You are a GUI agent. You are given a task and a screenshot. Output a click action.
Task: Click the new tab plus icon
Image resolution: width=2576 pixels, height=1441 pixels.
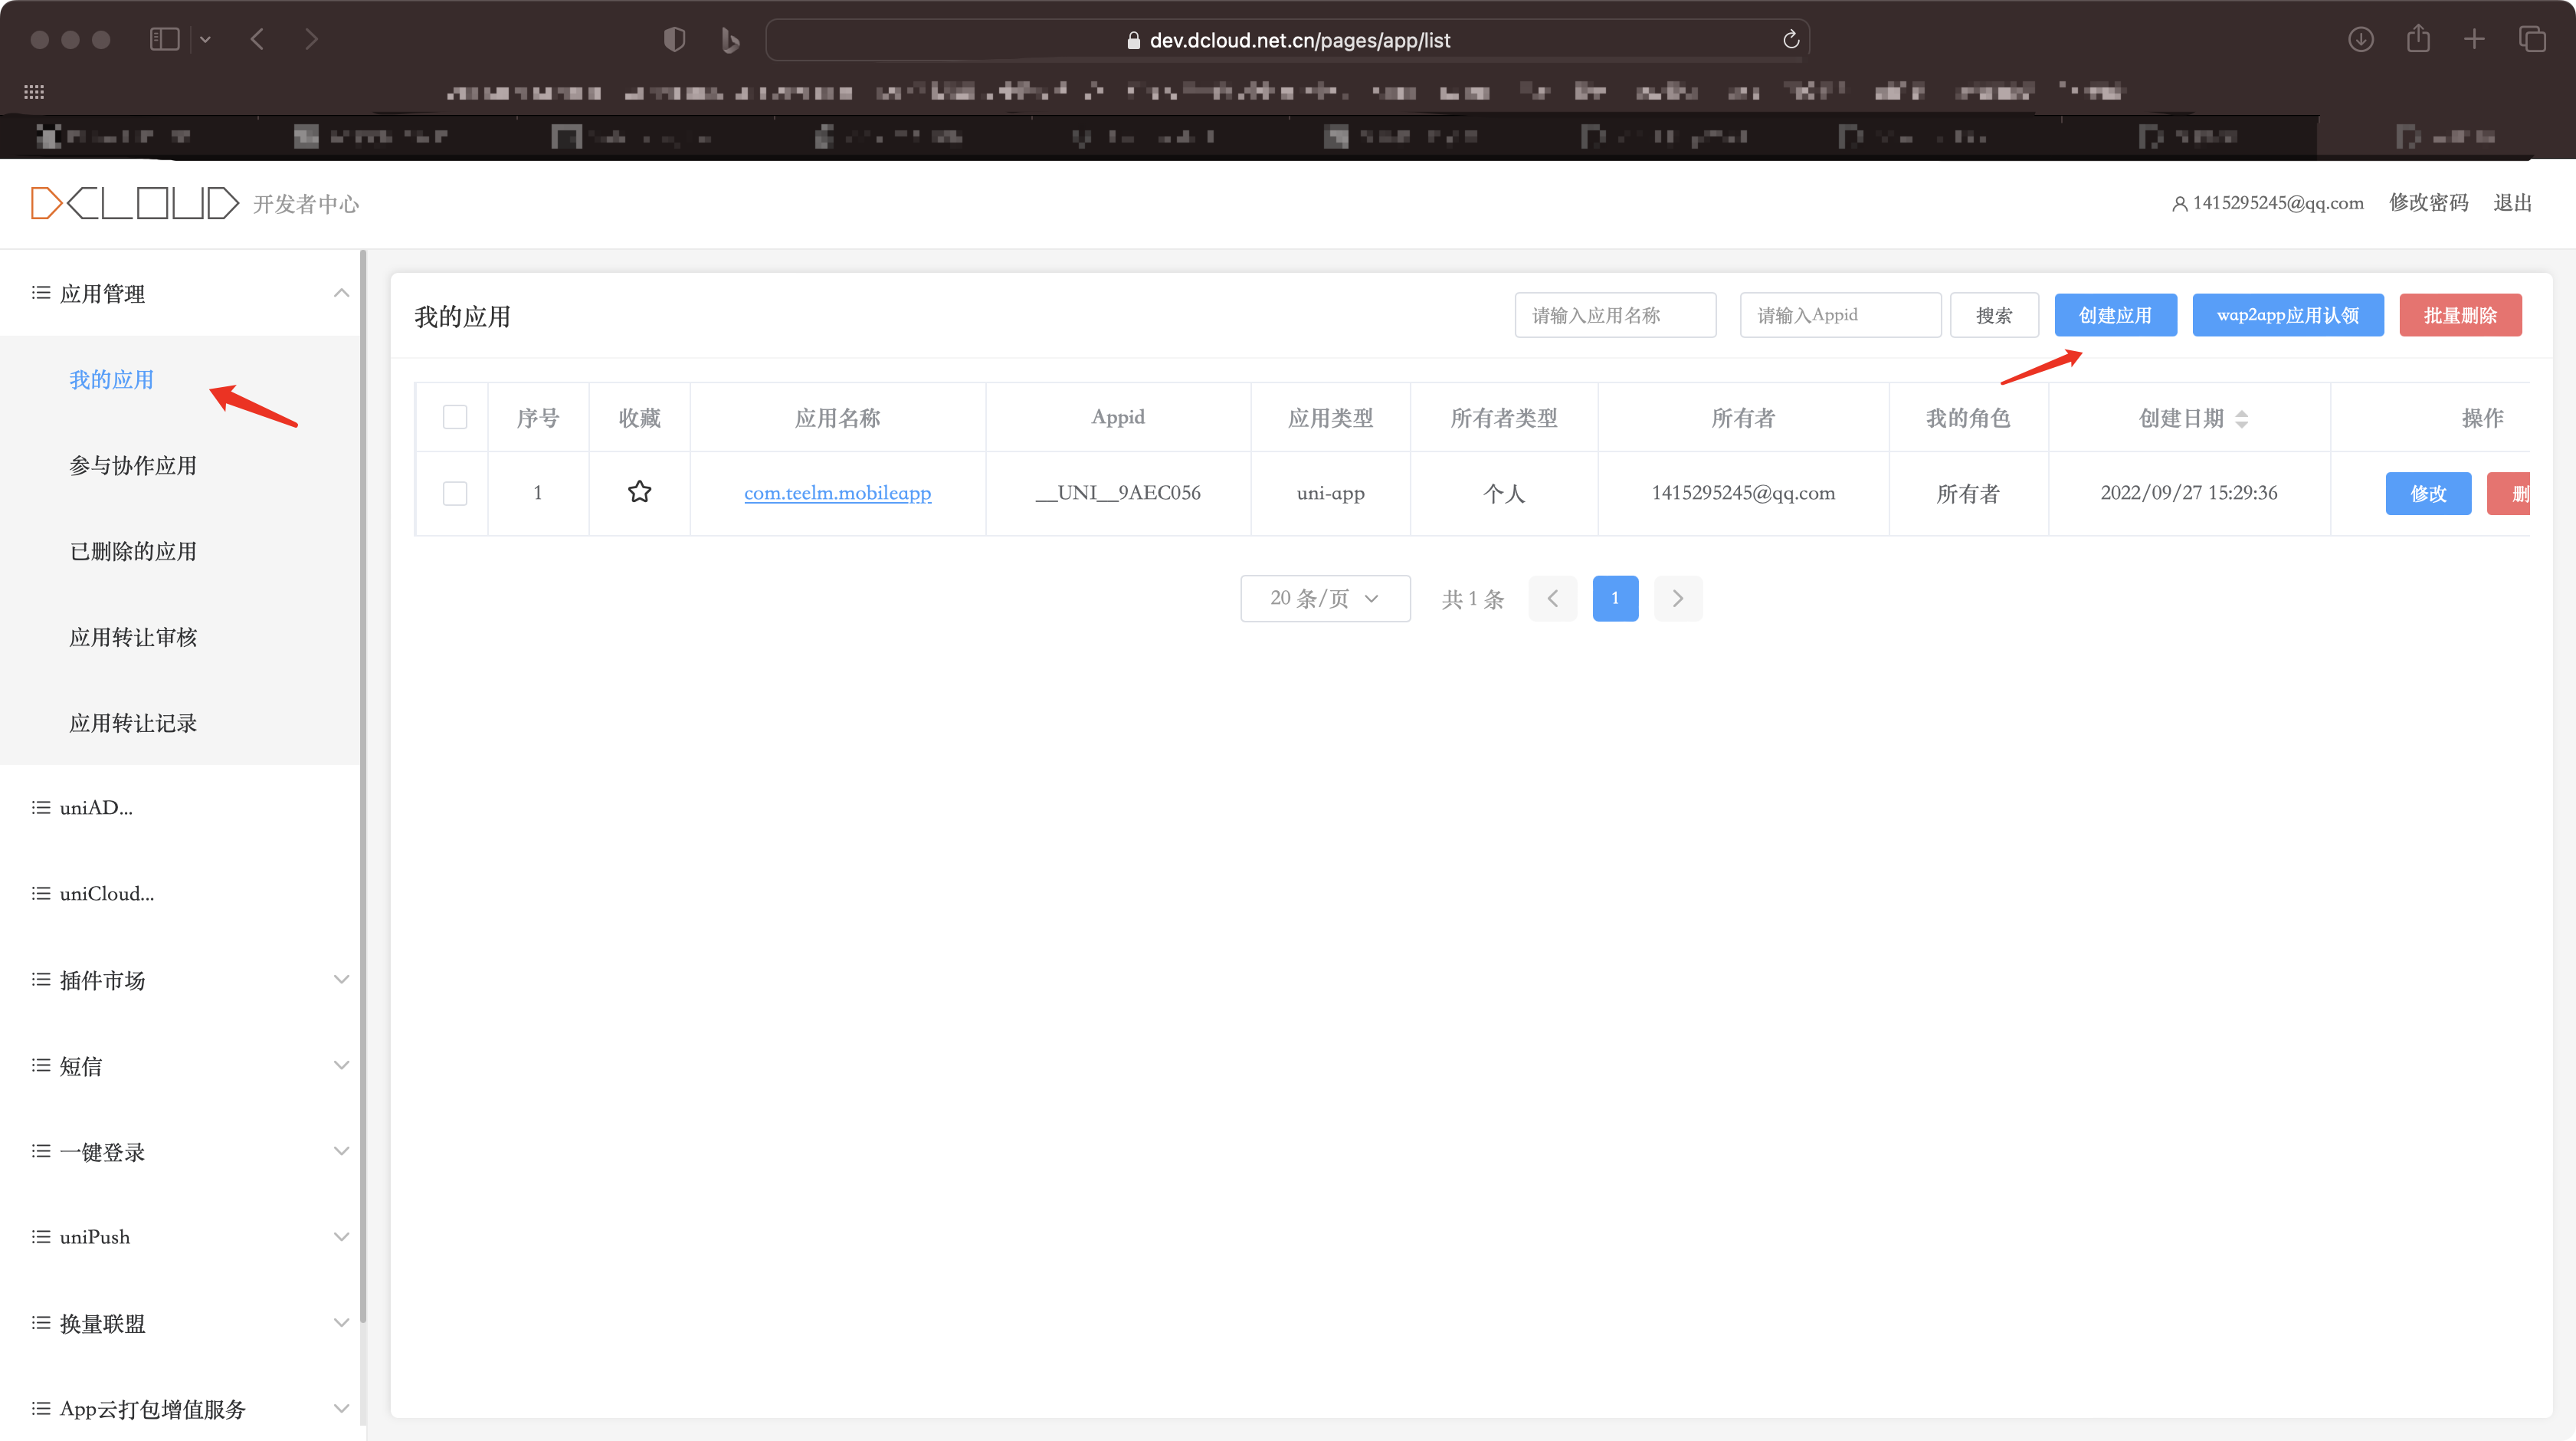tap(2474, 40)
